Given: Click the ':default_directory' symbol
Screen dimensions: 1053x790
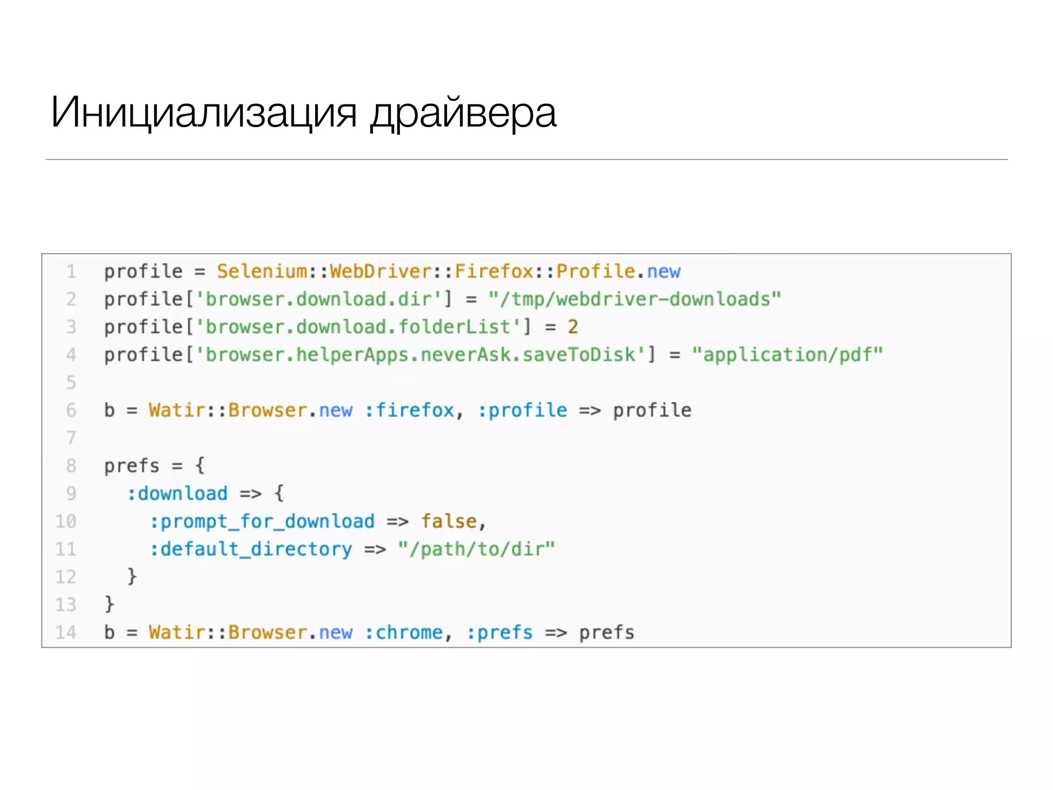Looking at the screenshot, I should tap(251, 549).
